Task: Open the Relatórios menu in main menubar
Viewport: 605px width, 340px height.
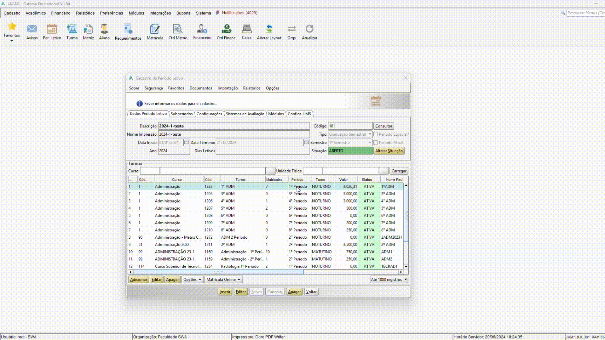Action: point(85,13)
